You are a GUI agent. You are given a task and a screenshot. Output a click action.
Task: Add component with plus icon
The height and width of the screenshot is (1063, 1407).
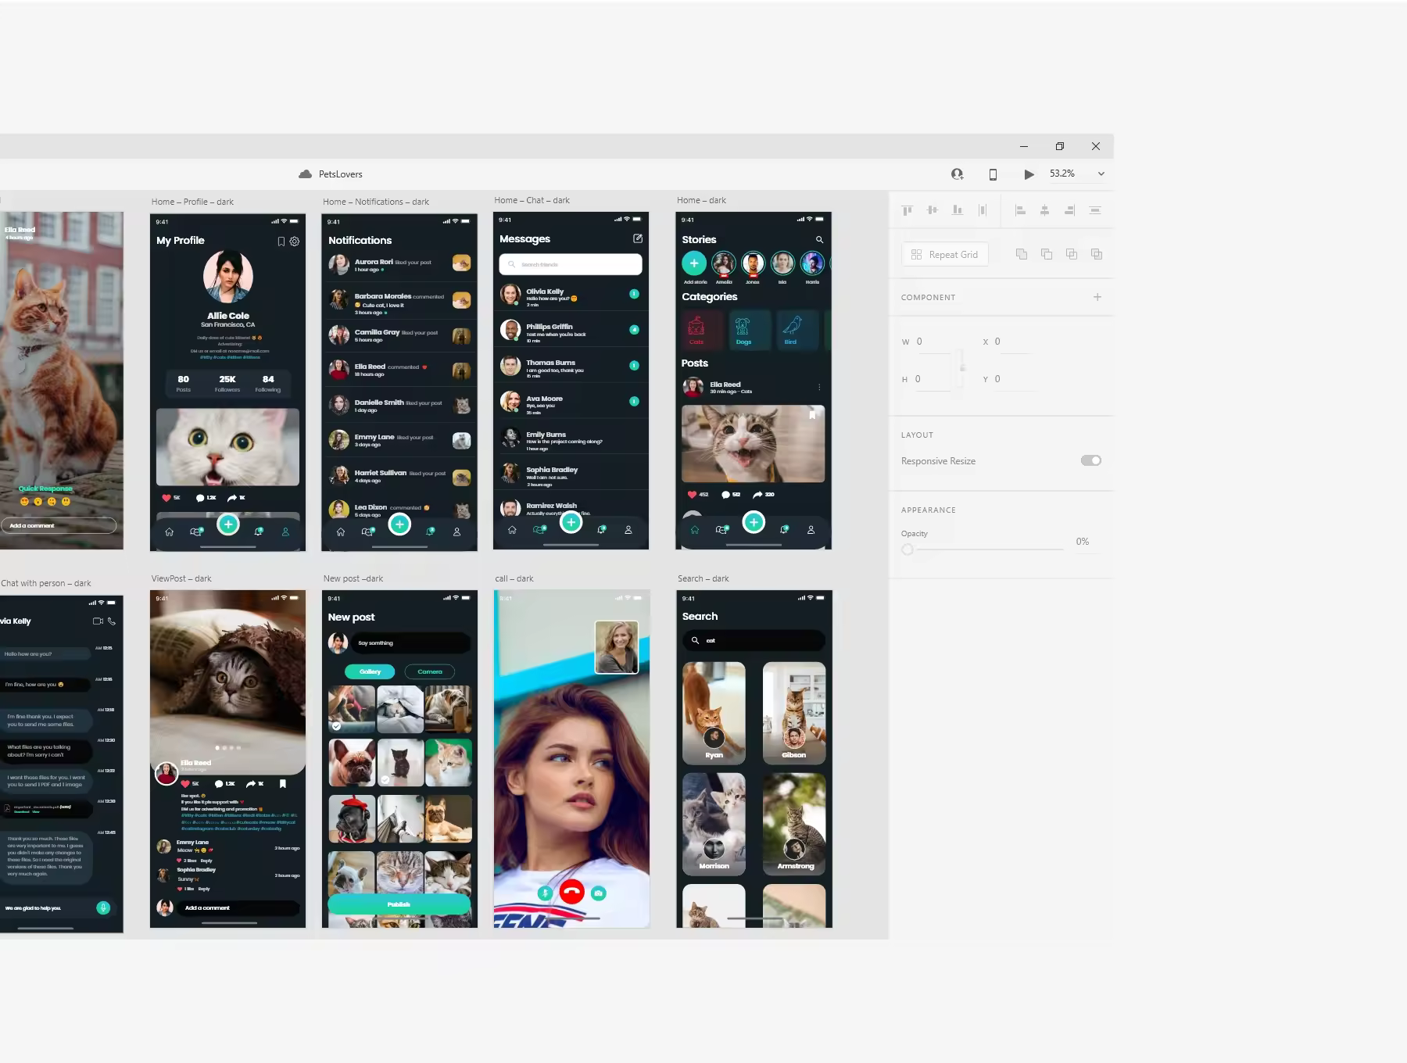[1097, 297]
